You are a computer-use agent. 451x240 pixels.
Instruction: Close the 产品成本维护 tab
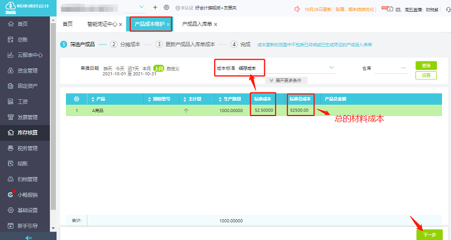168,25
